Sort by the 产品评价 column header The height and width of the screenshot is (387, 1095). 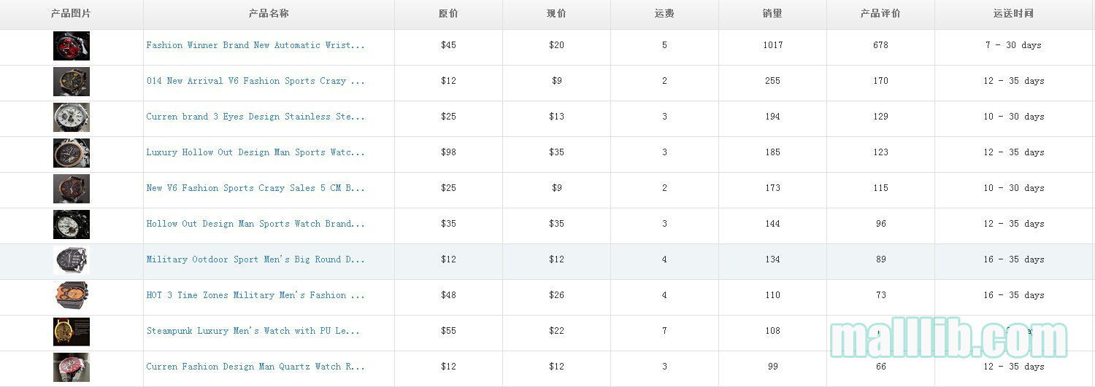880,14
